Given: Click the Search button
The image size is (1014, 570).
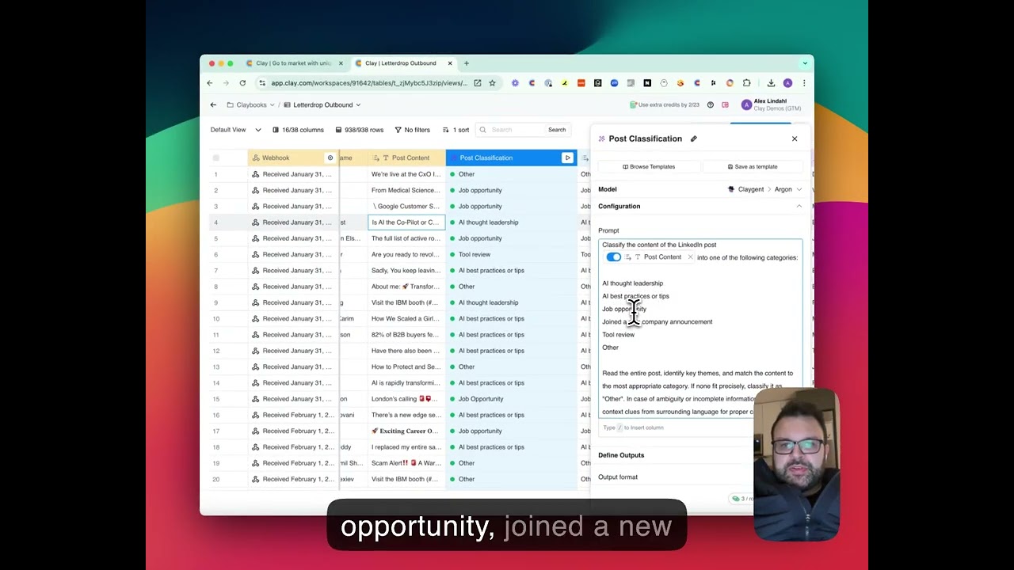Looking at the screenshot, I should coord(557,130).
